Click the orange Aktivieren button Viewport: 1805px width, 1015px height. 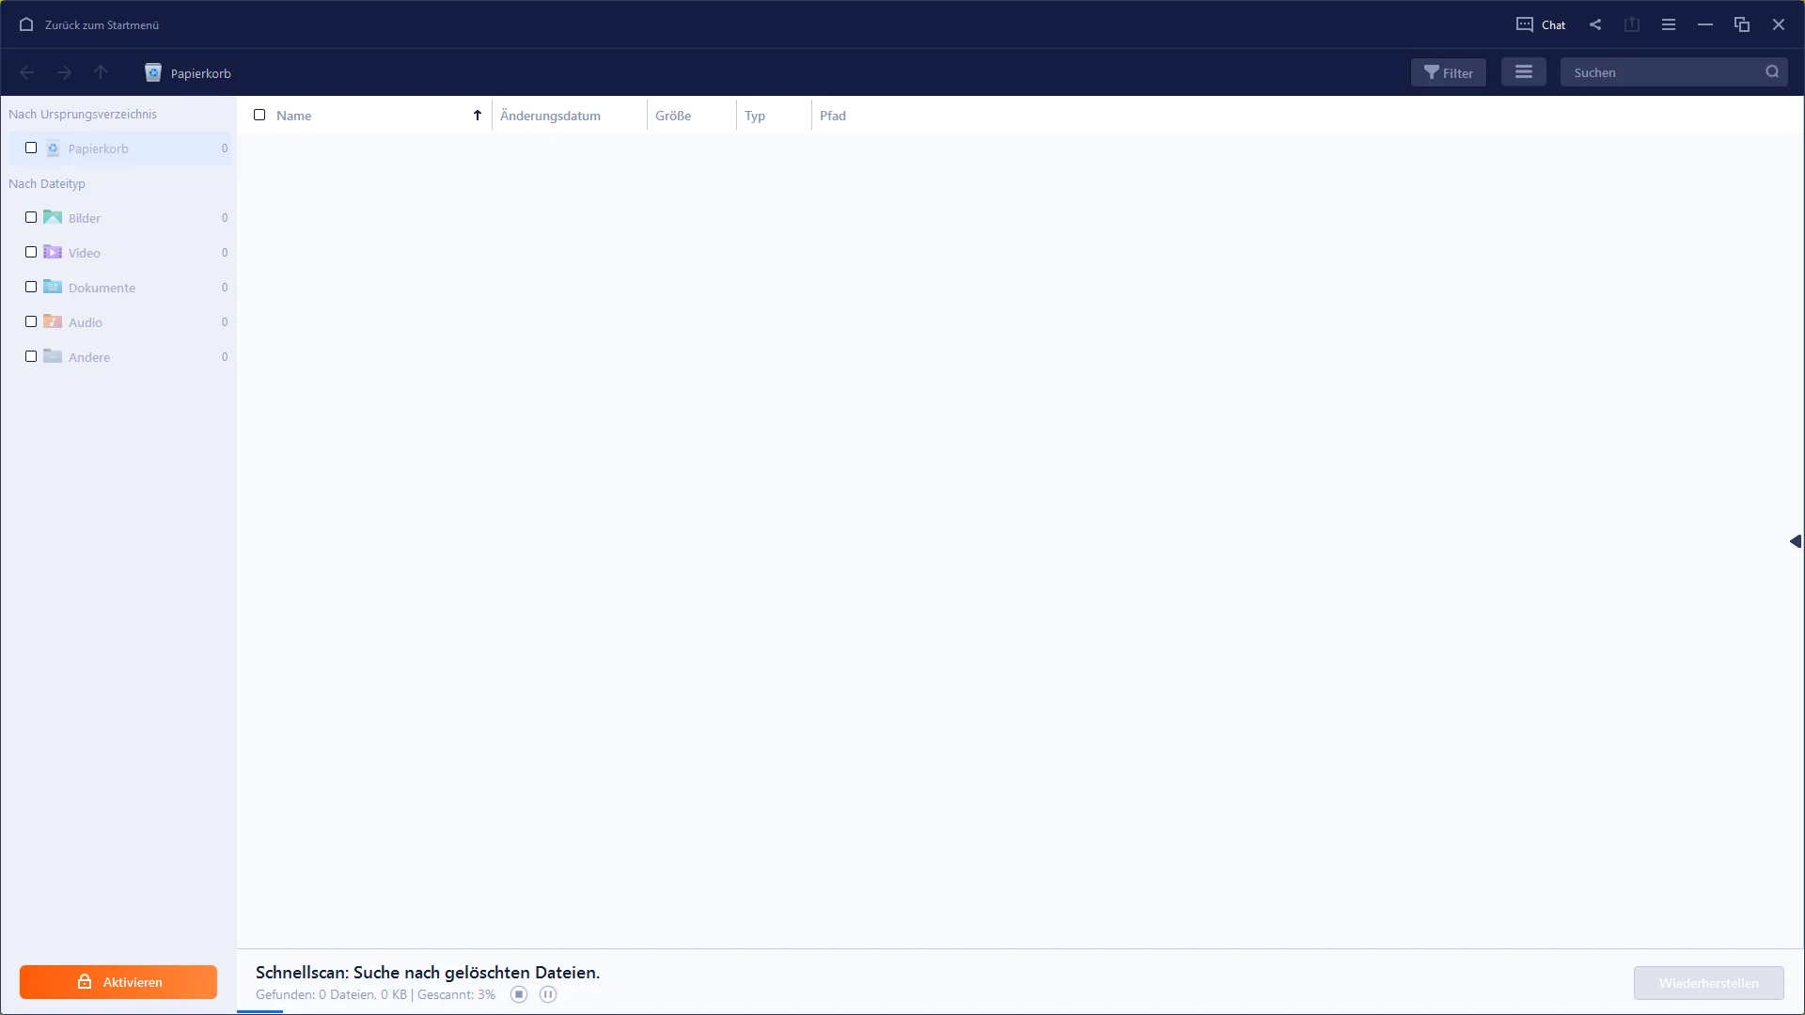pos(118,982)
